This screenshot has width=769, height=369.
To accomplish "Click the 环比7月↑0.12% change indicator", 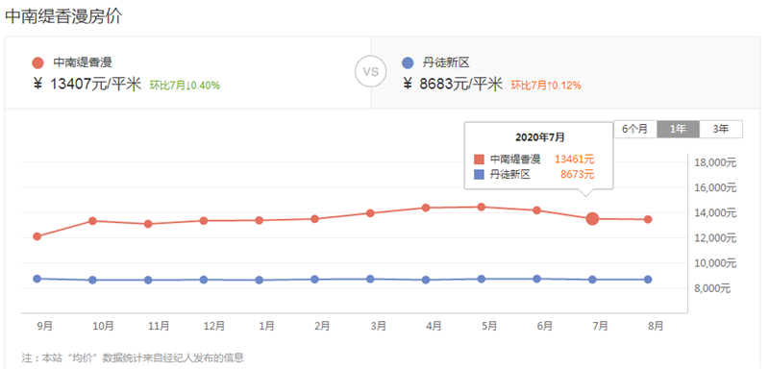I will [546, 86].
